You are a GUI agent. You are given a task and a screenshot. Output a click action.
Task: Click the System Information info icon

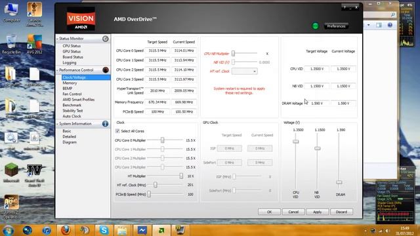coord(105,124)
